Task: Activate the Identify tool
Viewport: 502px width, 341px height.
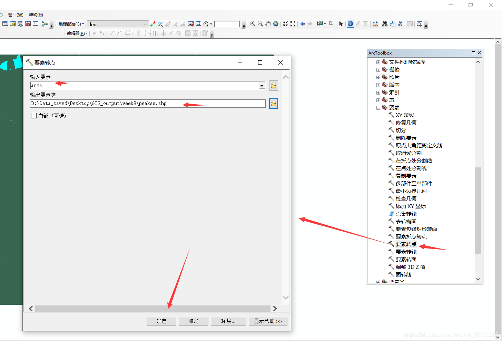Action: click(x=350, y=24)
